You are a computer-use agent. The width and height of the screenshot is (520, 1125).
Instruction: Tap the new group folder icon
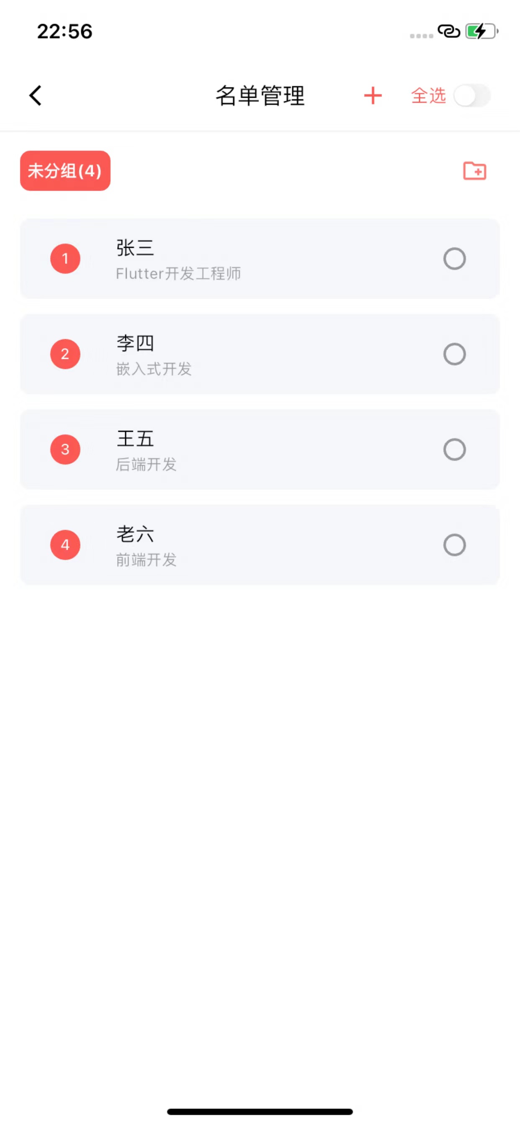click(474, 171)
